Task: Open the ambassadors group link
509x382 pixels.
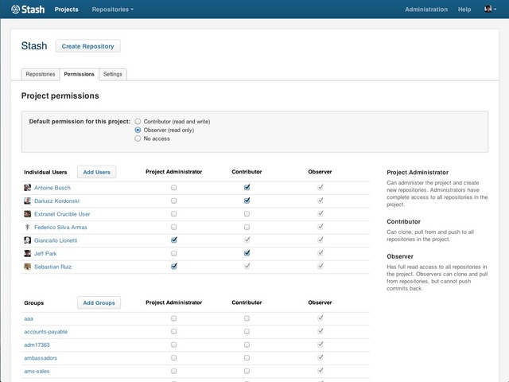Action: (41, 358)
